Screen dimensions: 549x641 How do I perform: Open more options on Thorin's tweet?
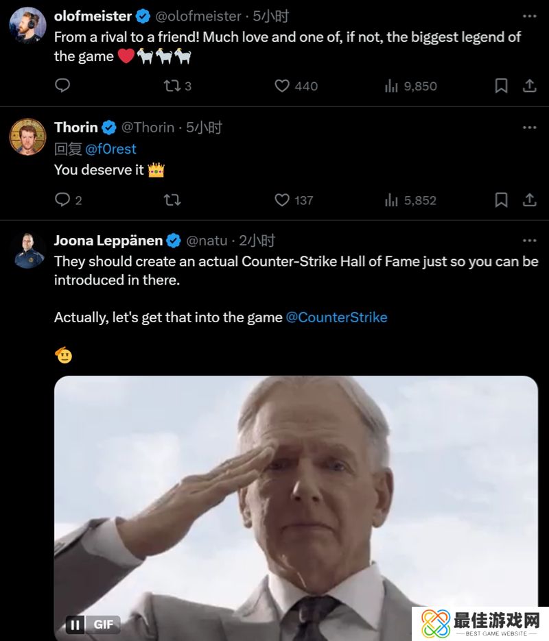tap(529, 128)
